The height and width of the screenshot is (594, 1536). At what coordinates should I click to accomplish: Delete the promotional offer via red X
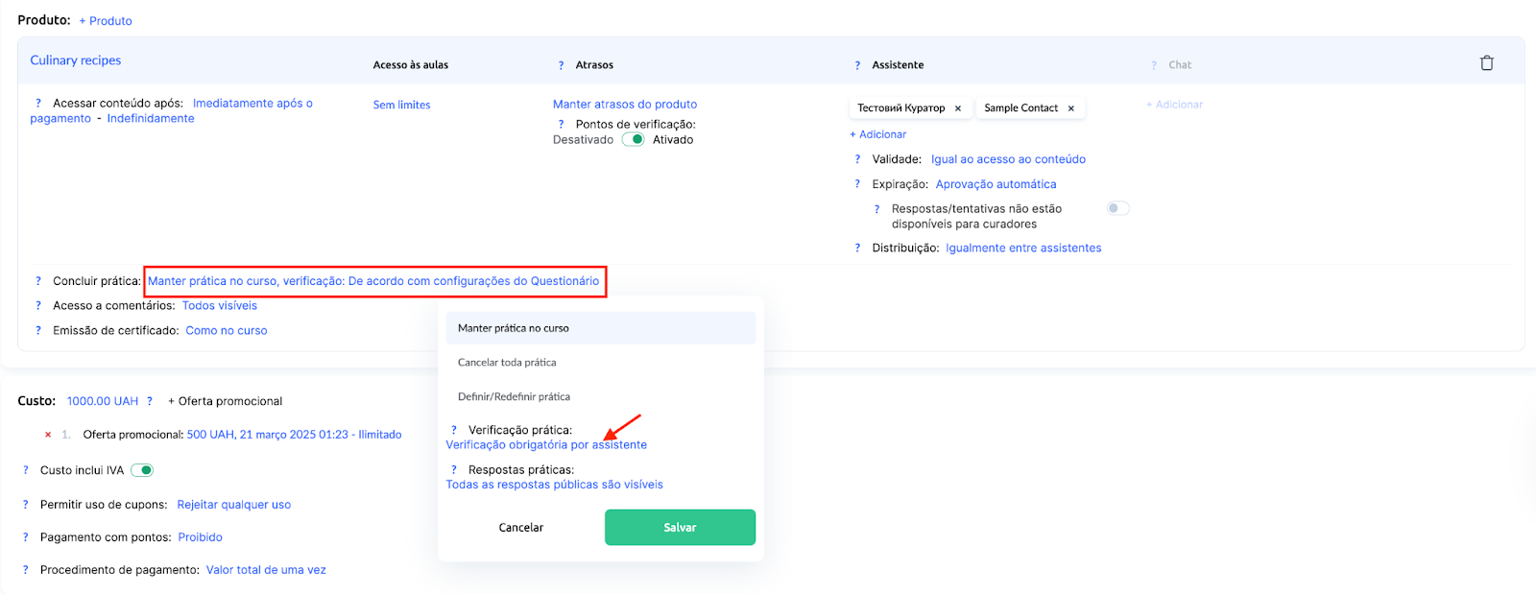click(48, 435)
